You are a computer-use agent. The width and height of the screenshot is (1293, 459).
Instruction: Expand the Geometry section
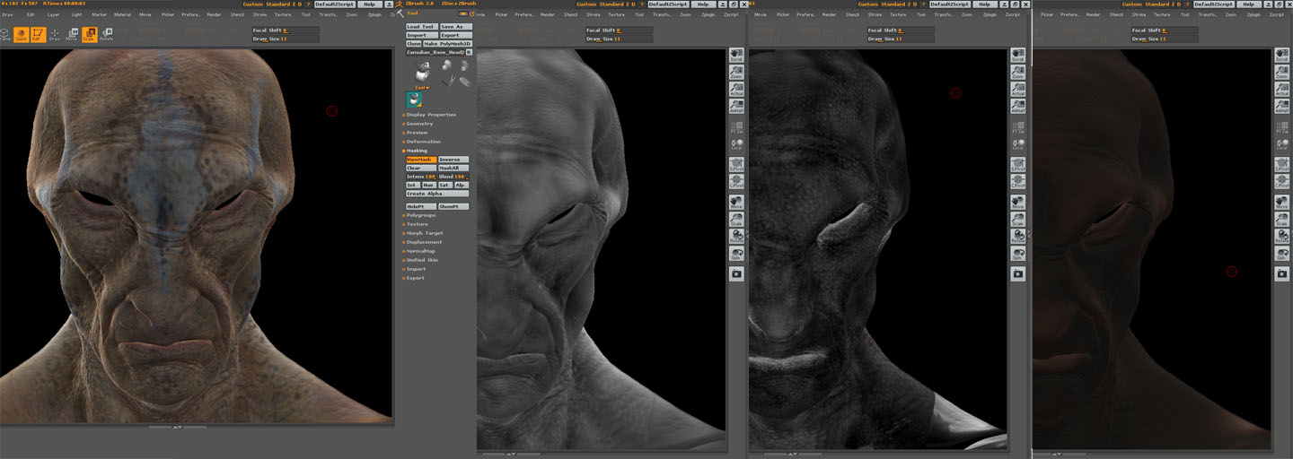[419, 124]
